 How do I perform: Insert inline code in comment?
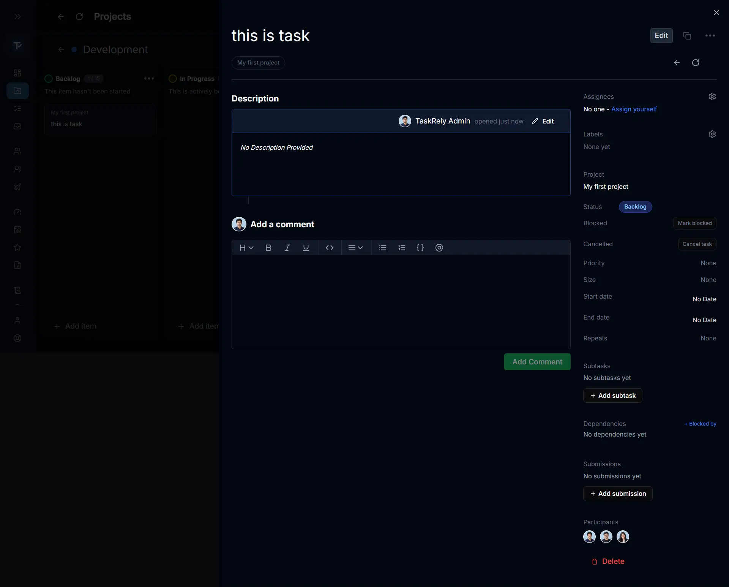click(330, 248)
